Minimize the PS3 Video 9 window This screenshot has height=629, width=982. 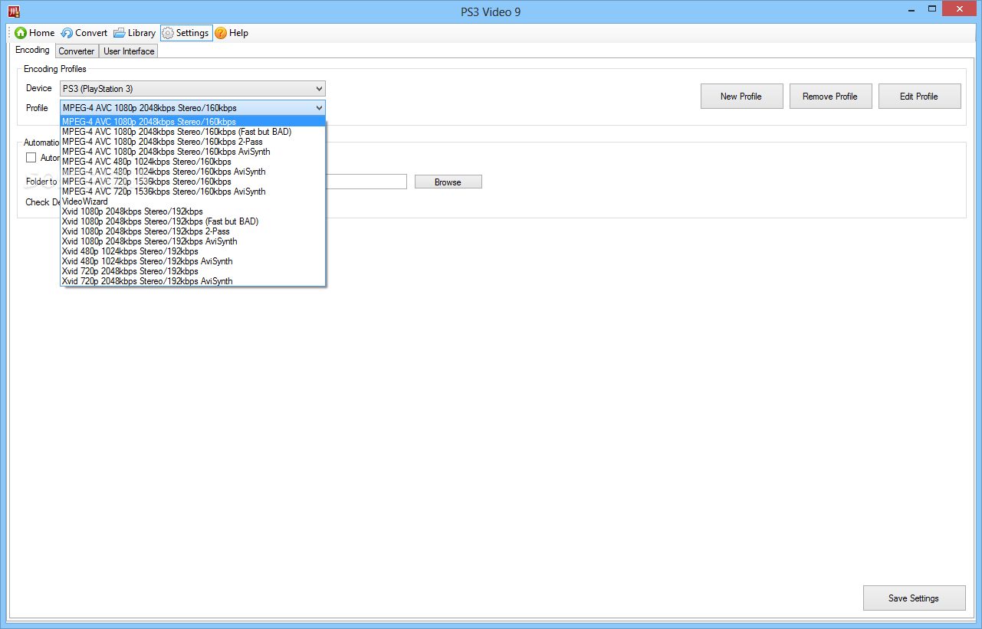(911, 9)
